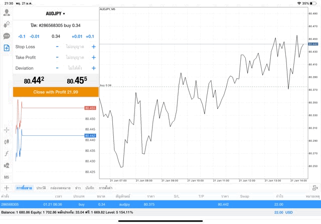Switch to the ข่าว tab
This screenshot has height=224, width=321.
coord(78,188)
